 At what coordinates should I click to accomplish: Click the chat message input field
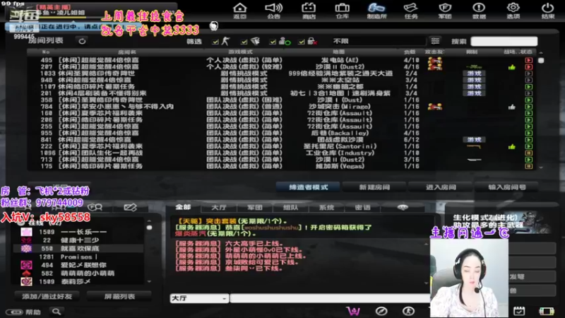click(329, 298)
